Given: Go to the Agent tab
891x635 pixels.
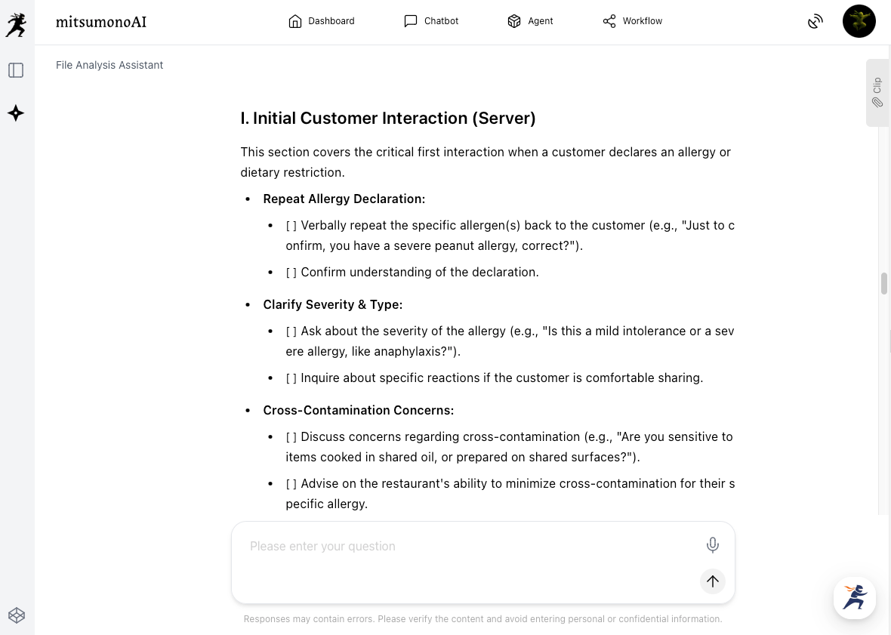Looking at the screenshot, I should click(x=530, y=21).
